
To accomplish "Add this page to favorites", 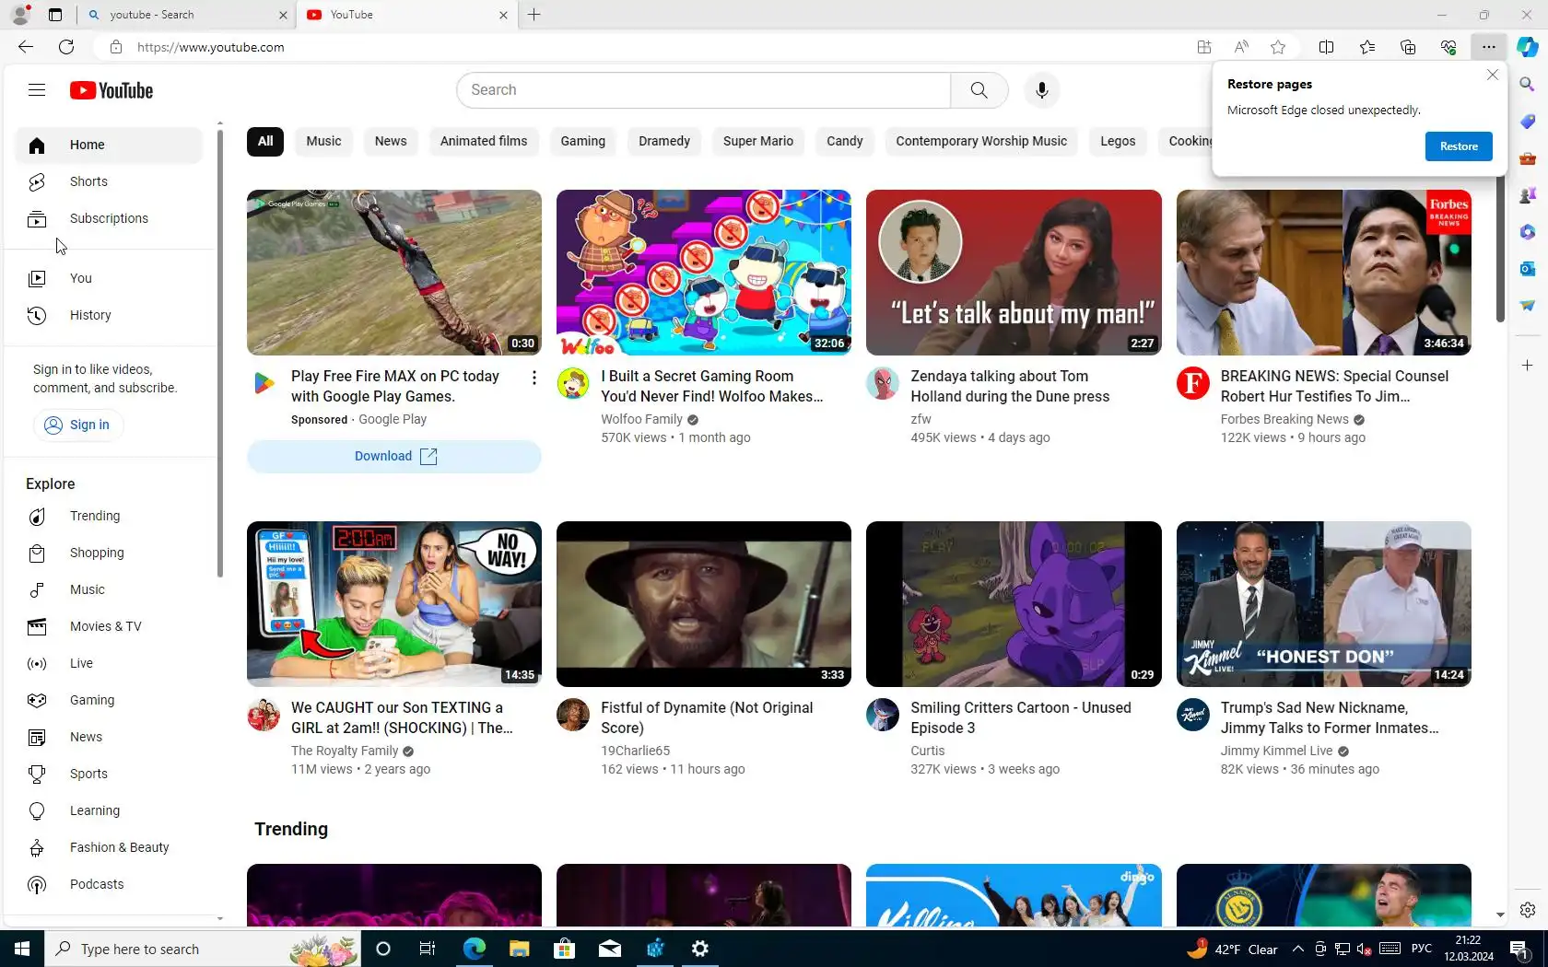I will tap(1278, 47).
